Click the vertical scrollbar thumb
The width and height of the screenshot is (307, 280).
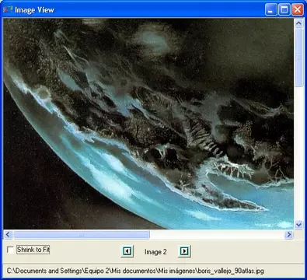click(x=298, y=58)
